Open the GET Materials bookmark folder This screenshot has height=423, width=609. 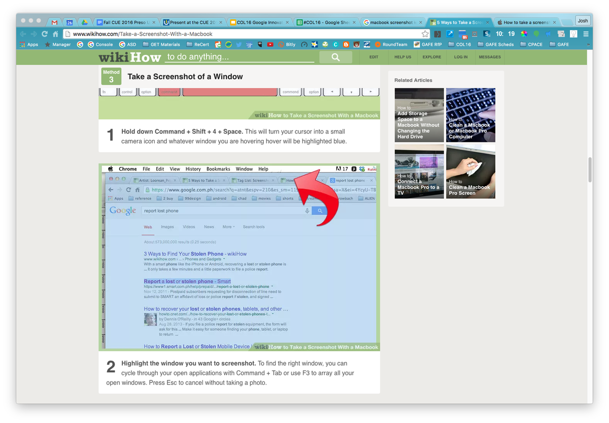[x=161, y=45]
